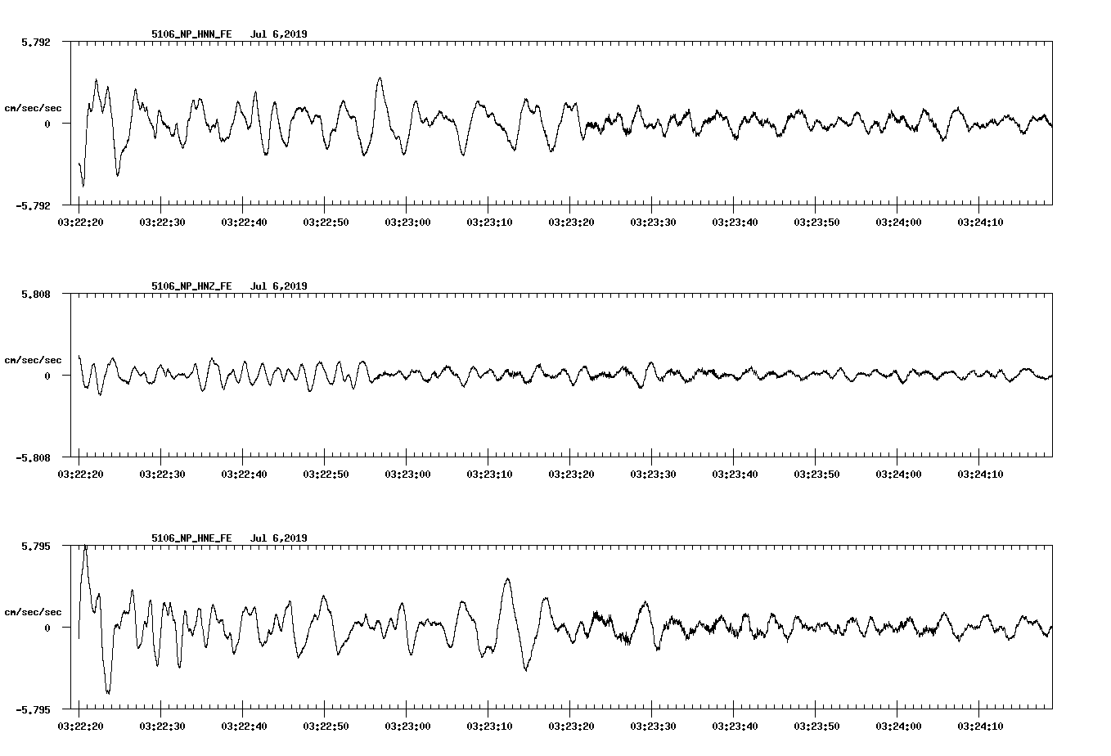Click Jul 6,2019 date on HNN plot
This screenshot has height=756, width=1111.
click(279, 34)
